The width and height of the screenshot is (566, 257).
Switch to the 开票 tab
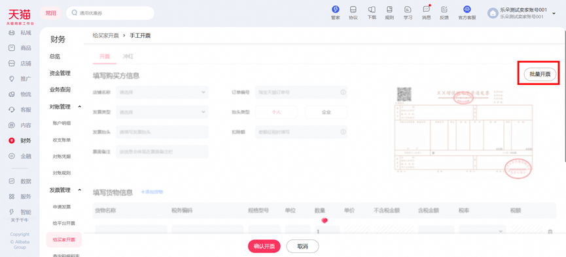[x=105, y=57]
